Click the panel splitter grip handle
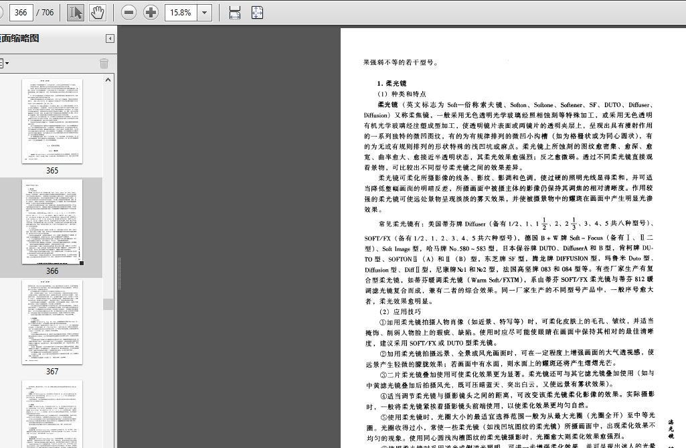The image size is (686, 448). click(x=119, y=274)
